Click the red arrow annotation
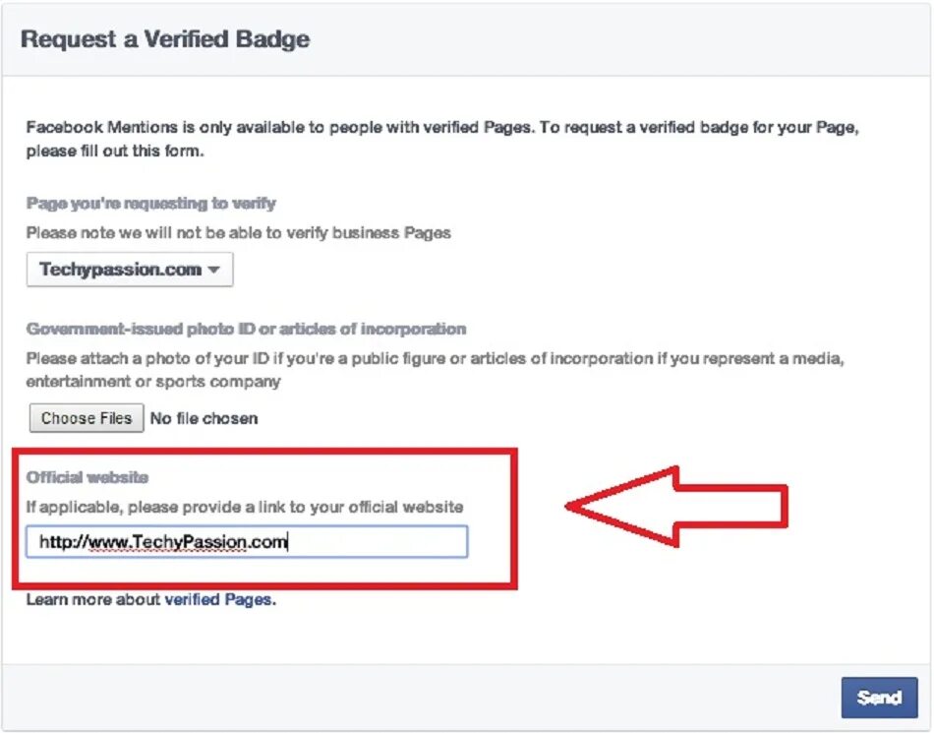The image size is (934, 733). click(x=678, y=506)
